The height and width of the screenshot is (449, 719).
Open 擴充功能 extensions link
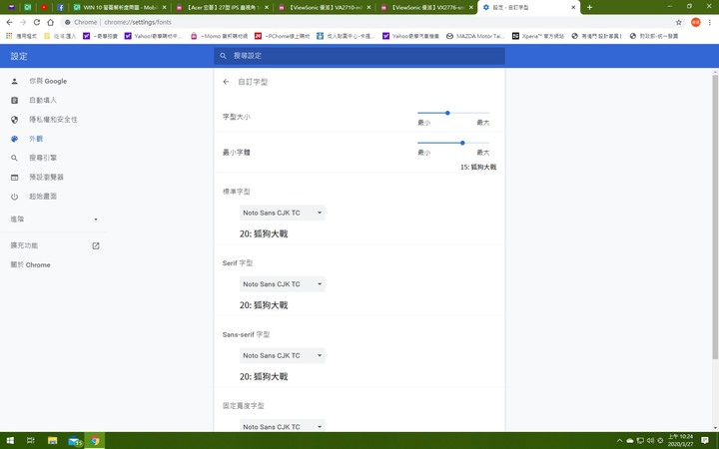(53, 245)
